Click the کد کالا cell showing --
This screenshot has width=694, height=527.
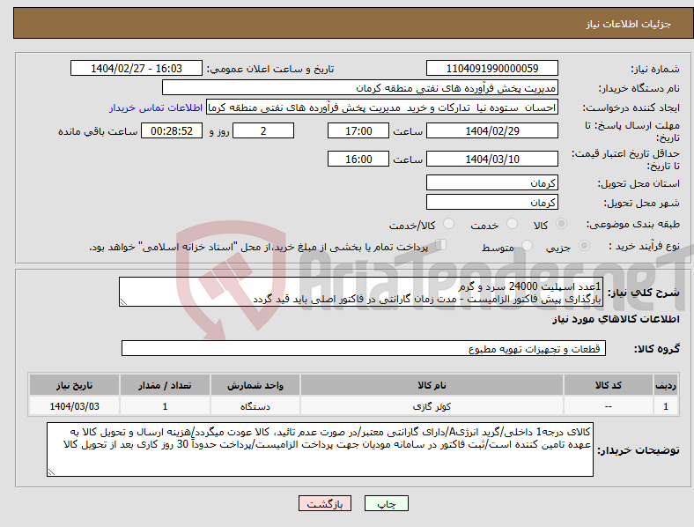(x=609, y=406)
